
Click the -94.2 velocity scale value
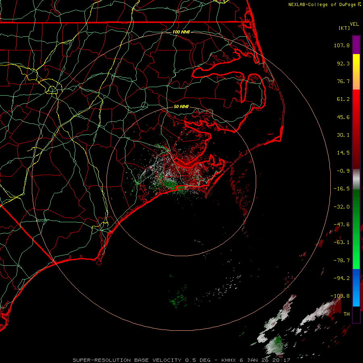point(342,278)
